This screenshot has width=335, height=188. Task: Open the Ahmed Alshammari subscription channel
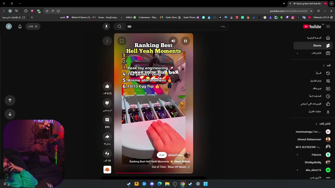click(x=313, y=139)
